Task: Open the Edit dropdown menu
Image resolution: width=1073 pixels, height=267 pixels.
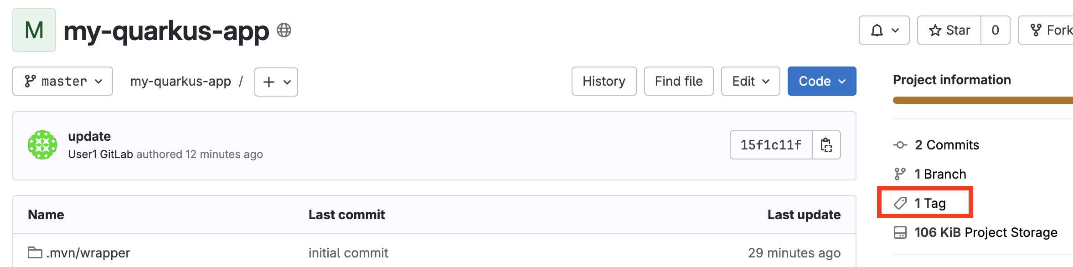Action: click(751, 81)
